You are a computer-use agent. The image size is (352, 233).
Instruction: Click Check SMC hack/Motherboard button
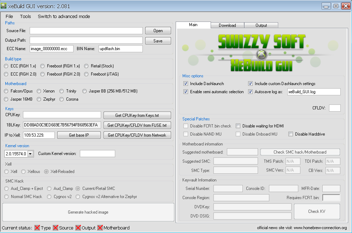[x=300, y=152]
